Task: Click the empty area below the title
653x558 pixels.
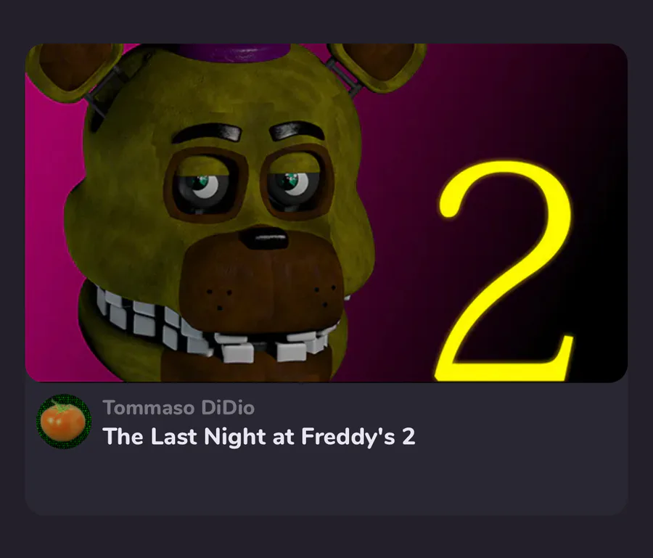Action: (326, 483)
